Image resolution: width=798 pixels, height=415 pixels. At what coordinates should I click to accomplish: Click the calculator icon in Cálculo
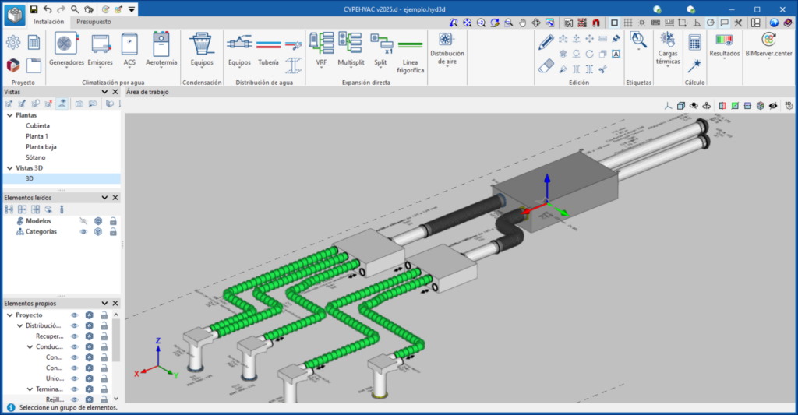click(x=694, y=41)
